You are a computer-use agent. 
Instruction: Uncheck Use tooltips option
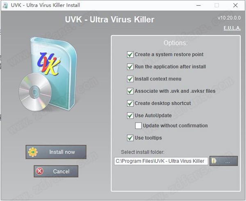click(130, 138)
